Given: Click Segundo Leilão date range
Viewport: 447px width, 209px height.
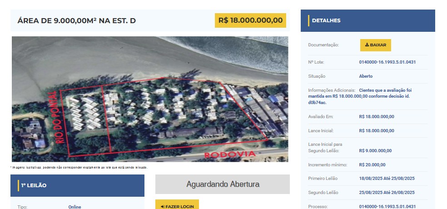Looking at the screenshot, I should click(387, 193).
